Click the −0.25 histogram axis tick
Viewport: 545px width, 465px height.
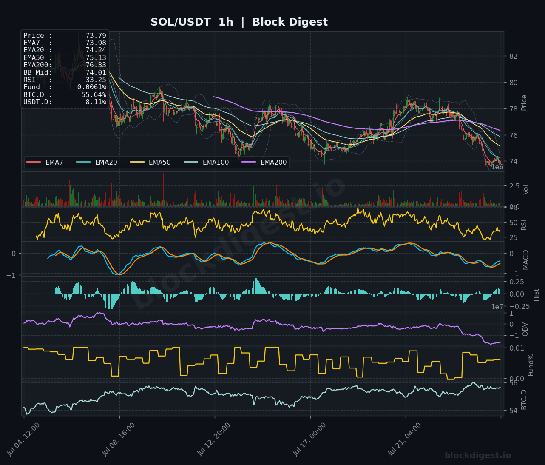coord(519,306)
